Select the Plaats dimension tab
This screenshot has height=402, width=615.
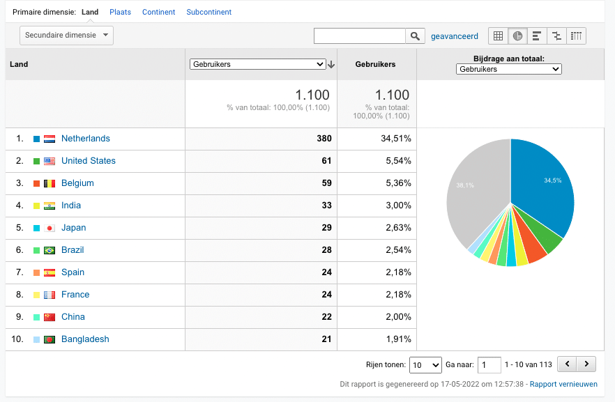[x=120, y=11]
